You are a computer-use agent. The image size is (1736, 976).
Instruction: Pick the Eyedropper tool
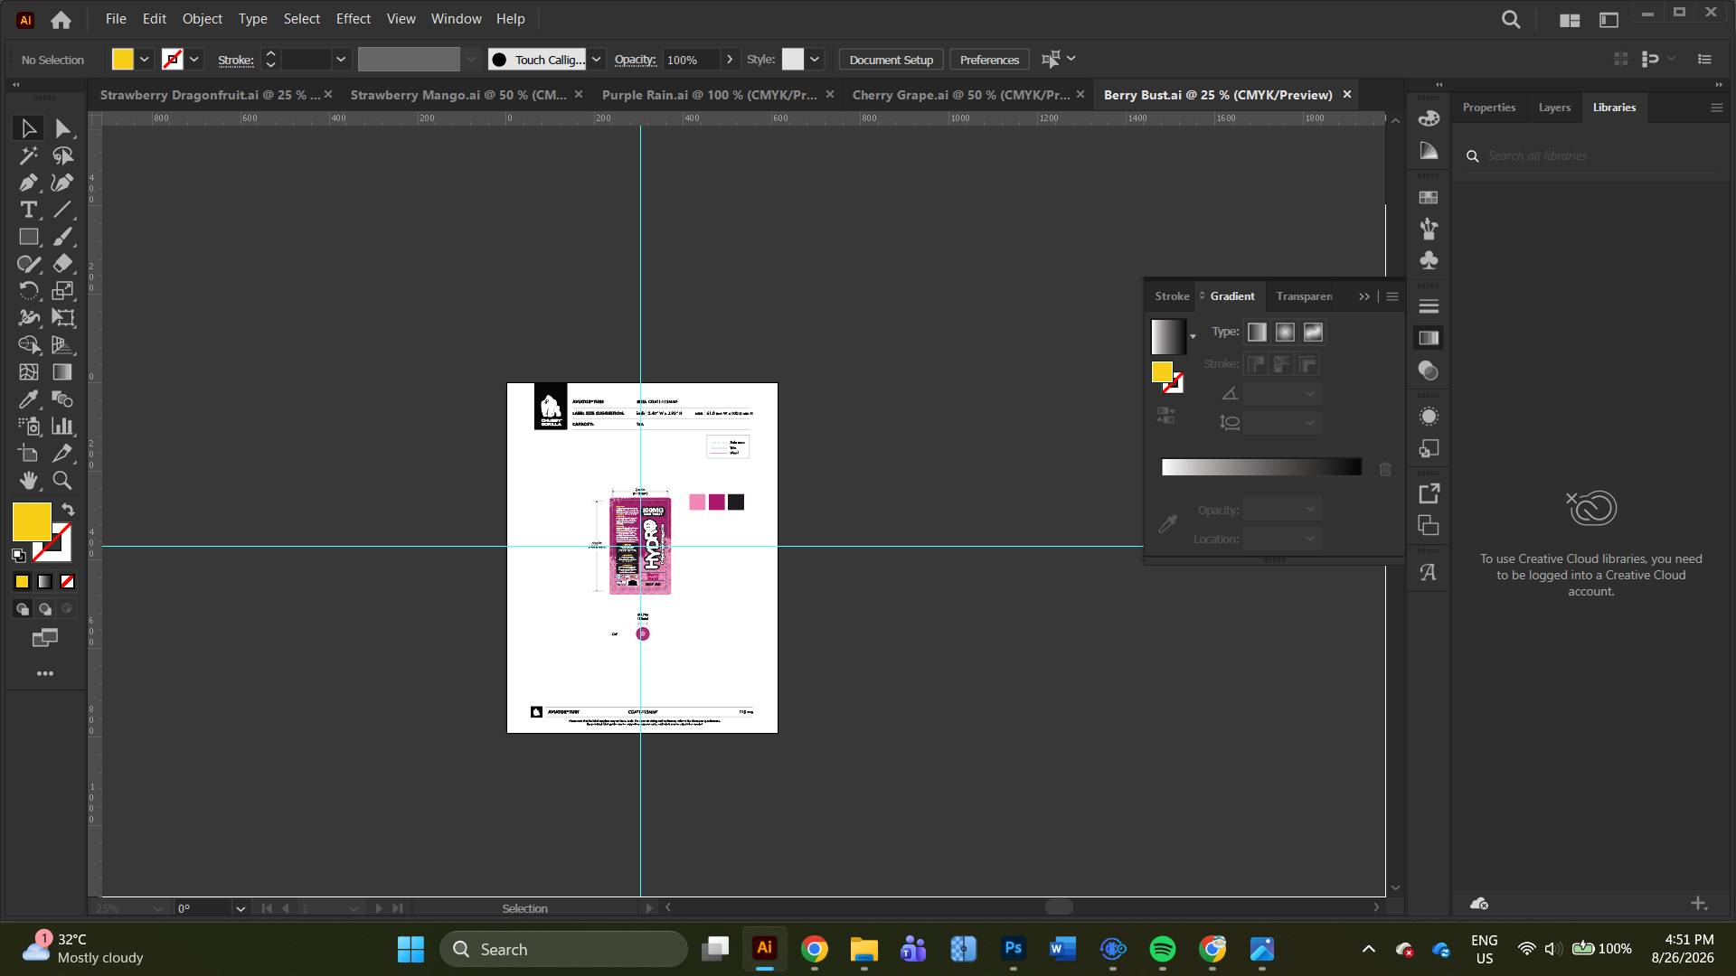tap(28, 399)
